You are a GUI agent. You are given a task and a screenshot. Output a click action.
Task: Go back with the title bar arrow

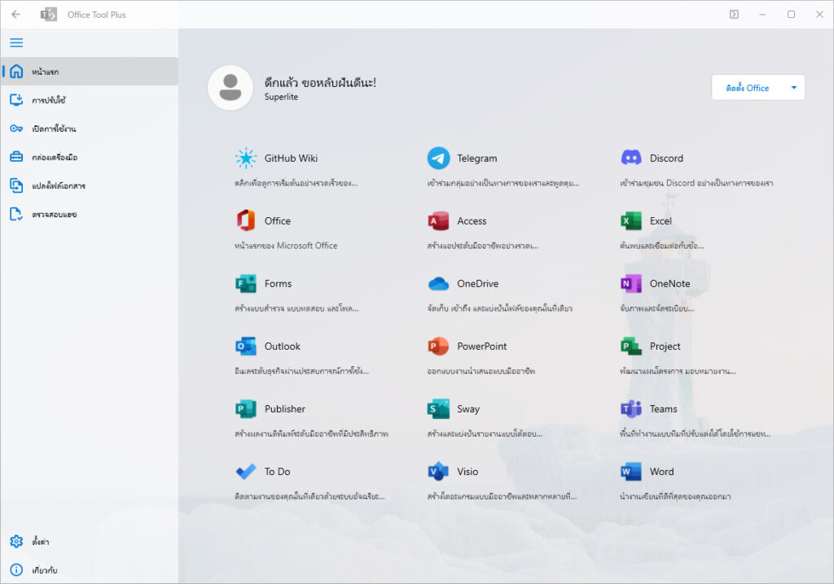click(16, 15)
